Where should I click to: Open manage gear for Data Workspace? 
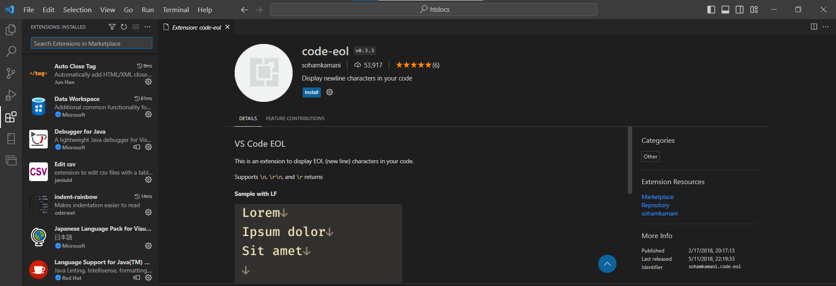click(148, 114)
